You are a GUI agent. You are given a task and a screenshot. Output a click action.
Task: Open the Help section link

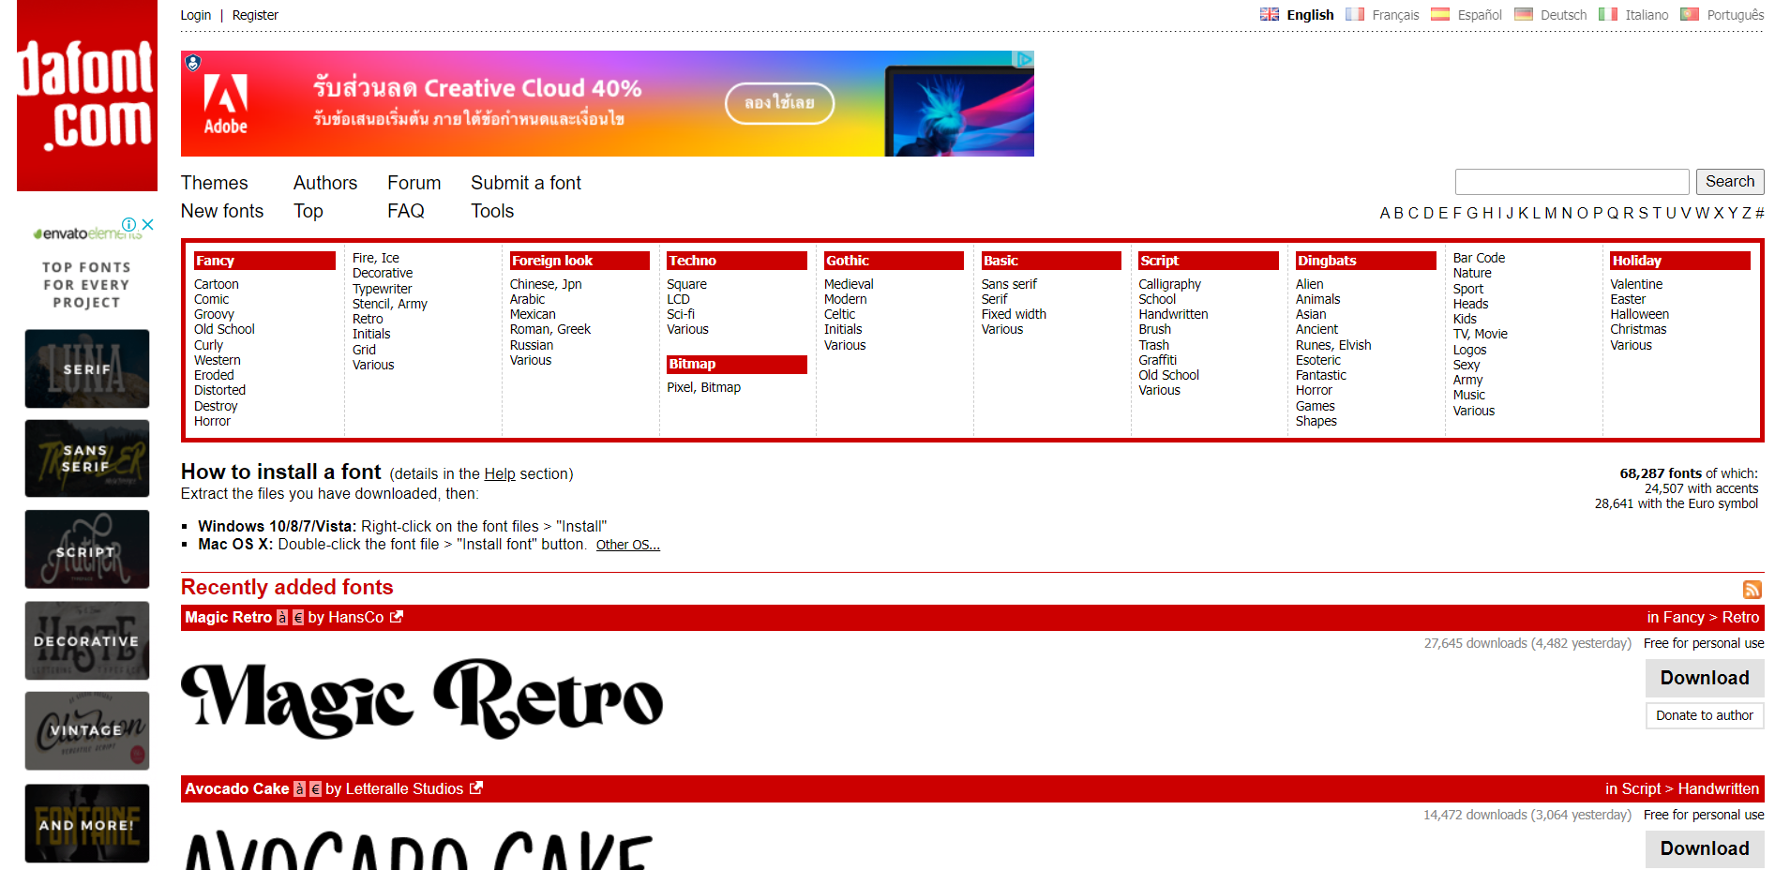pos(499,474)
